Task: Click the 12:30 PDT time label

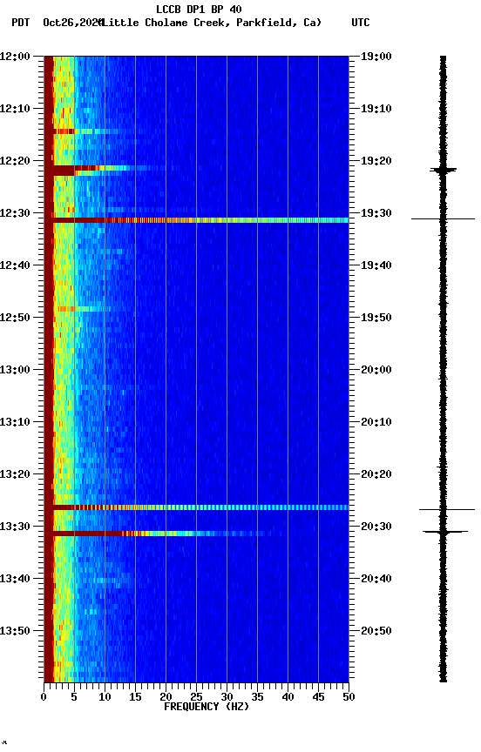Action: pyautogui.click(x=15, y=213)
